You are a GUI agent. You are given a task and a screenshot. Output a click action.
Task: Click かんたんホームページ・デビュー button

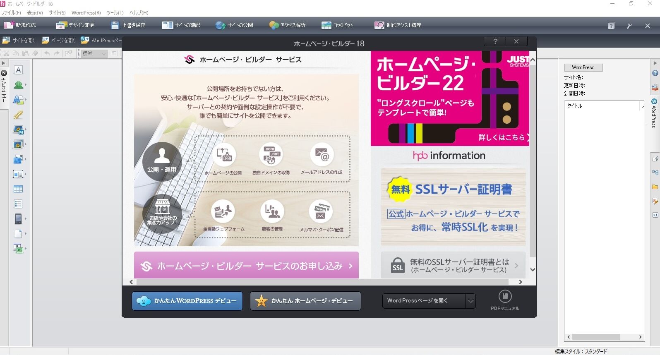[305, 301]
